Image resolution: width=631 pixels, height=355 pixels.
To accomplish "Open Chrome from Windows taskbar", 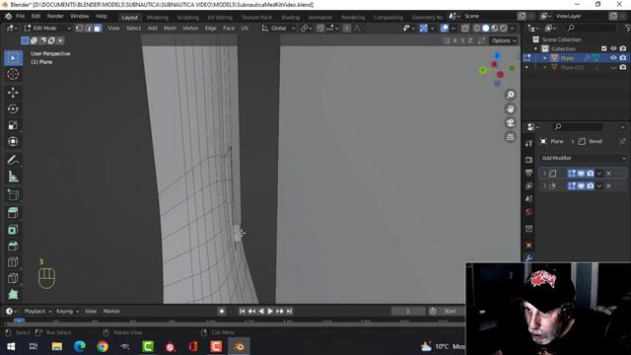I will [x=103, y=346].
